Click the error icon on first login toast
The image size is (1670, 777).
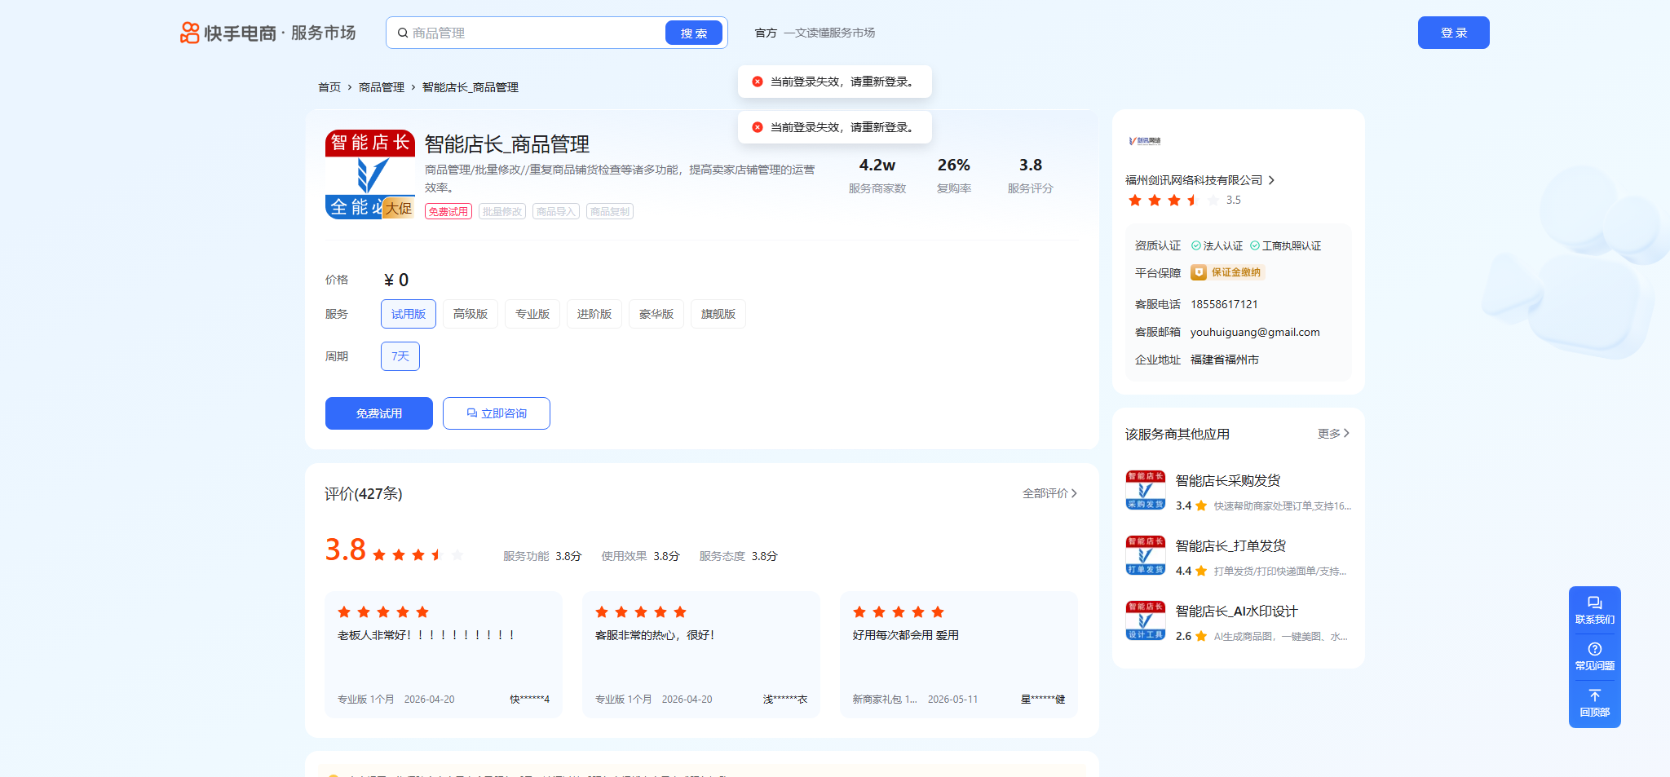tap(758, 82)
